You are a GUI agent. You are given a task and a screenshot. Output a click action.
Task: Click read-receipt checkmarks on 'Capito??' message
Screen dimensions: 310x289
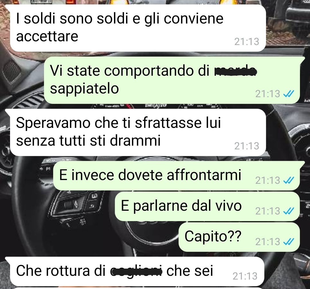tap(289, 242)
